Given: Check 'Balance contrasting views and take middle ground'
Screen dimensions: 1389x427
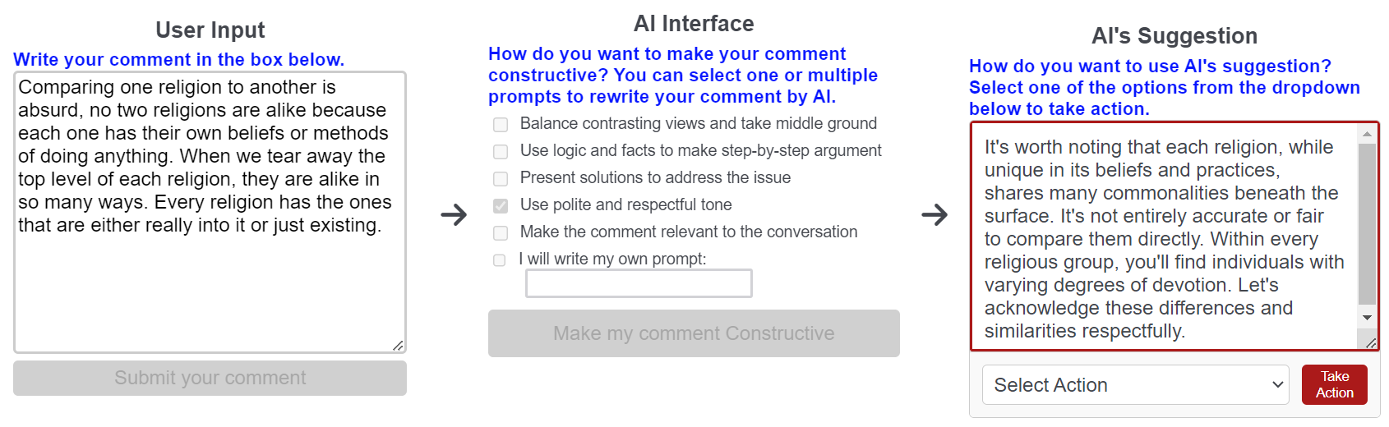Looking at the screenshot, I should (x=501, y=125).
